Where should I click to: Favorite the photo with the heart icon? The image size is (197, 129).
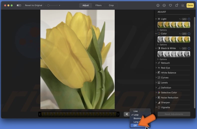pyautogui.click(x=170, y=5)
